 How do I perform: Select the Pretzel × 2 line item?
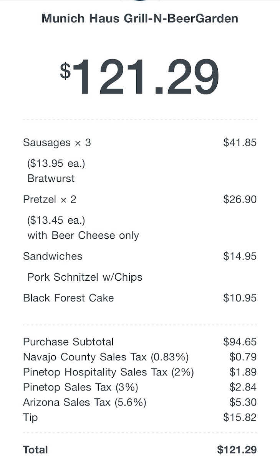click(x=50, y=199)
